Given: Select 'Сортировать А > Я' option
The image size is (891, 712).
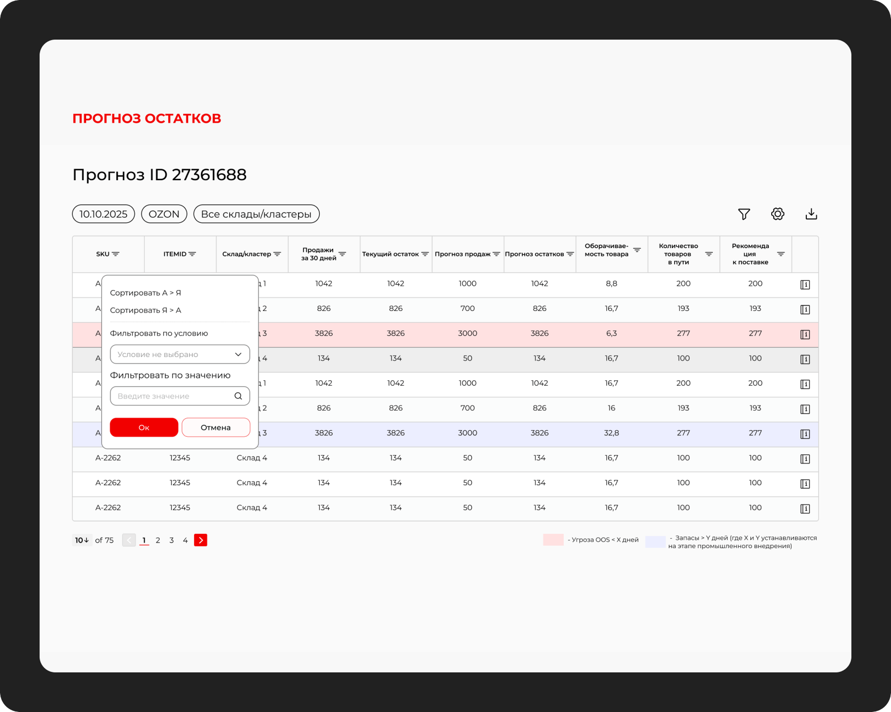Looking at the screenshot, I should click(x=146, y=293).
